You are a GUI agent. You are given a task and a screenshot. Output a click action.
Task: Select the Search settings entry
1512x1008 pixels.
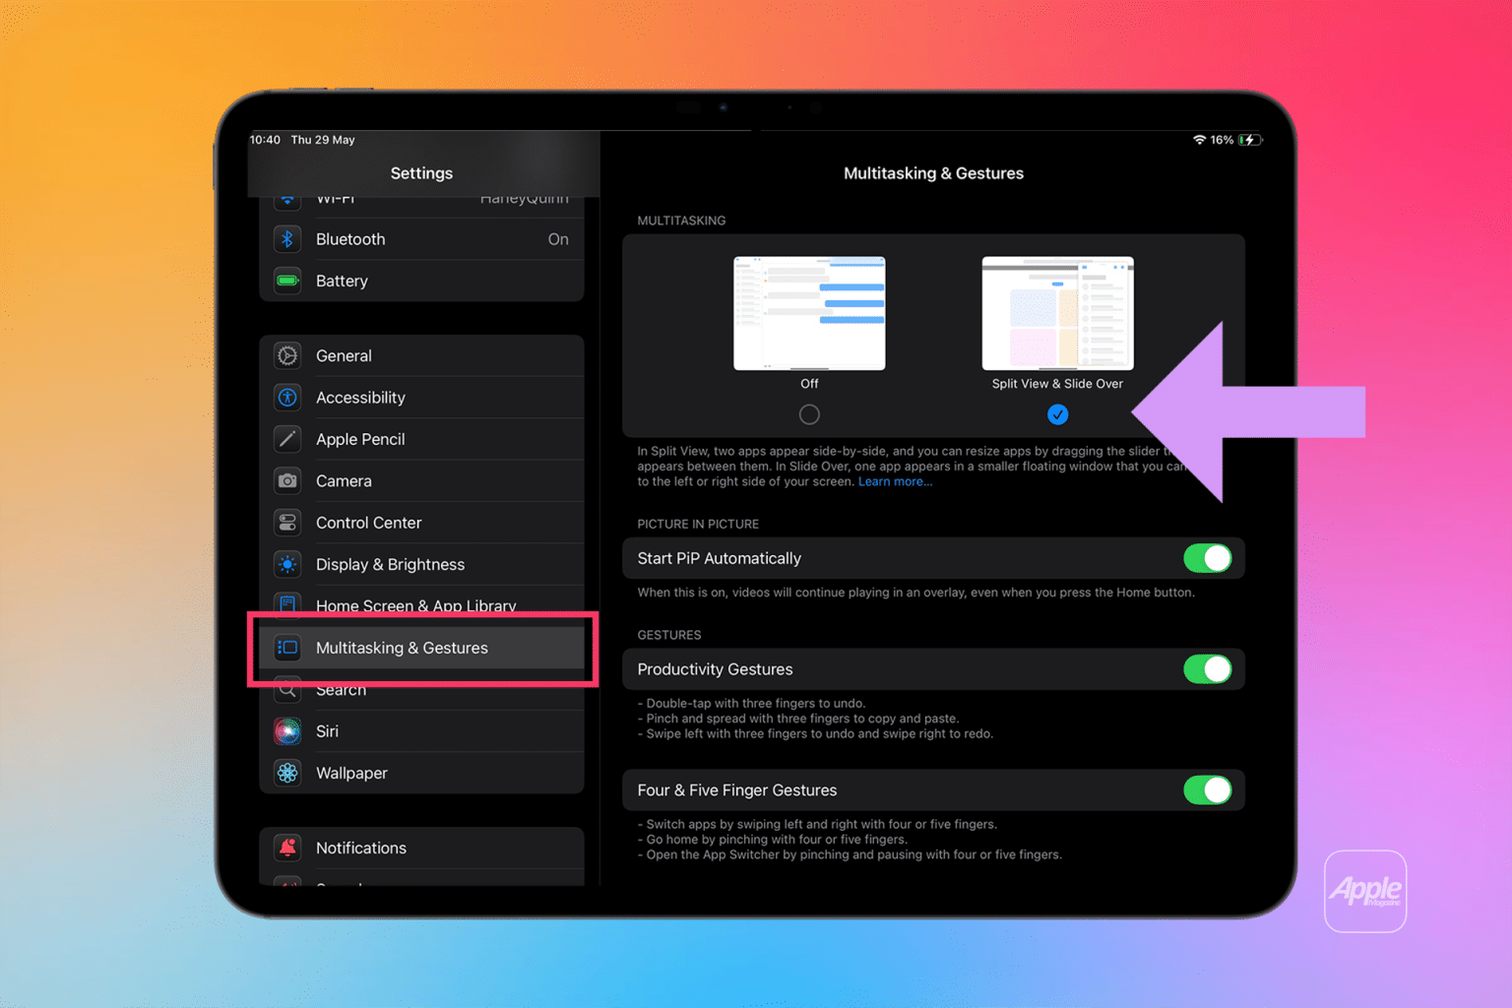point(341,690)
